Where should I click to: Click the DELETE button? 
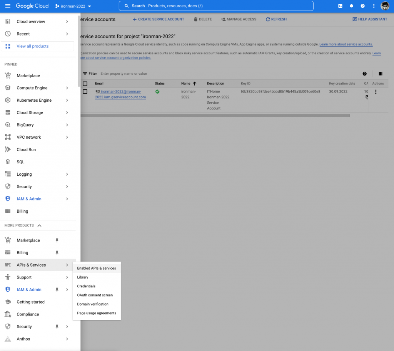(203, 19)
